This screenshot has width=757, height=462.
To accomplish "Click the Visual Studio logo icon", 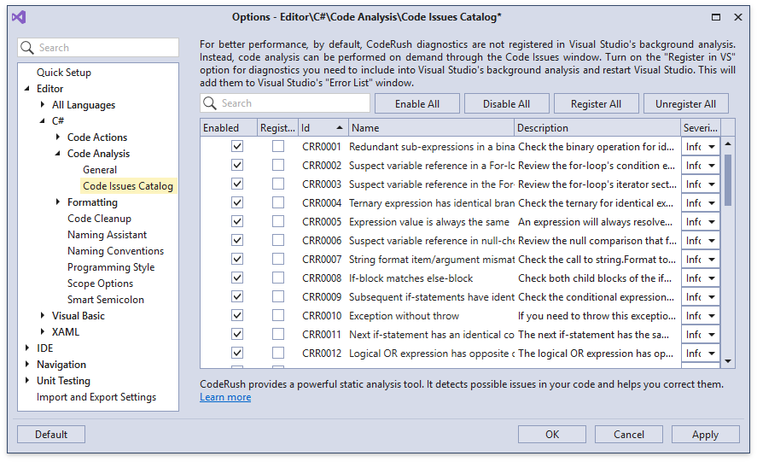I will click(19, 17).
